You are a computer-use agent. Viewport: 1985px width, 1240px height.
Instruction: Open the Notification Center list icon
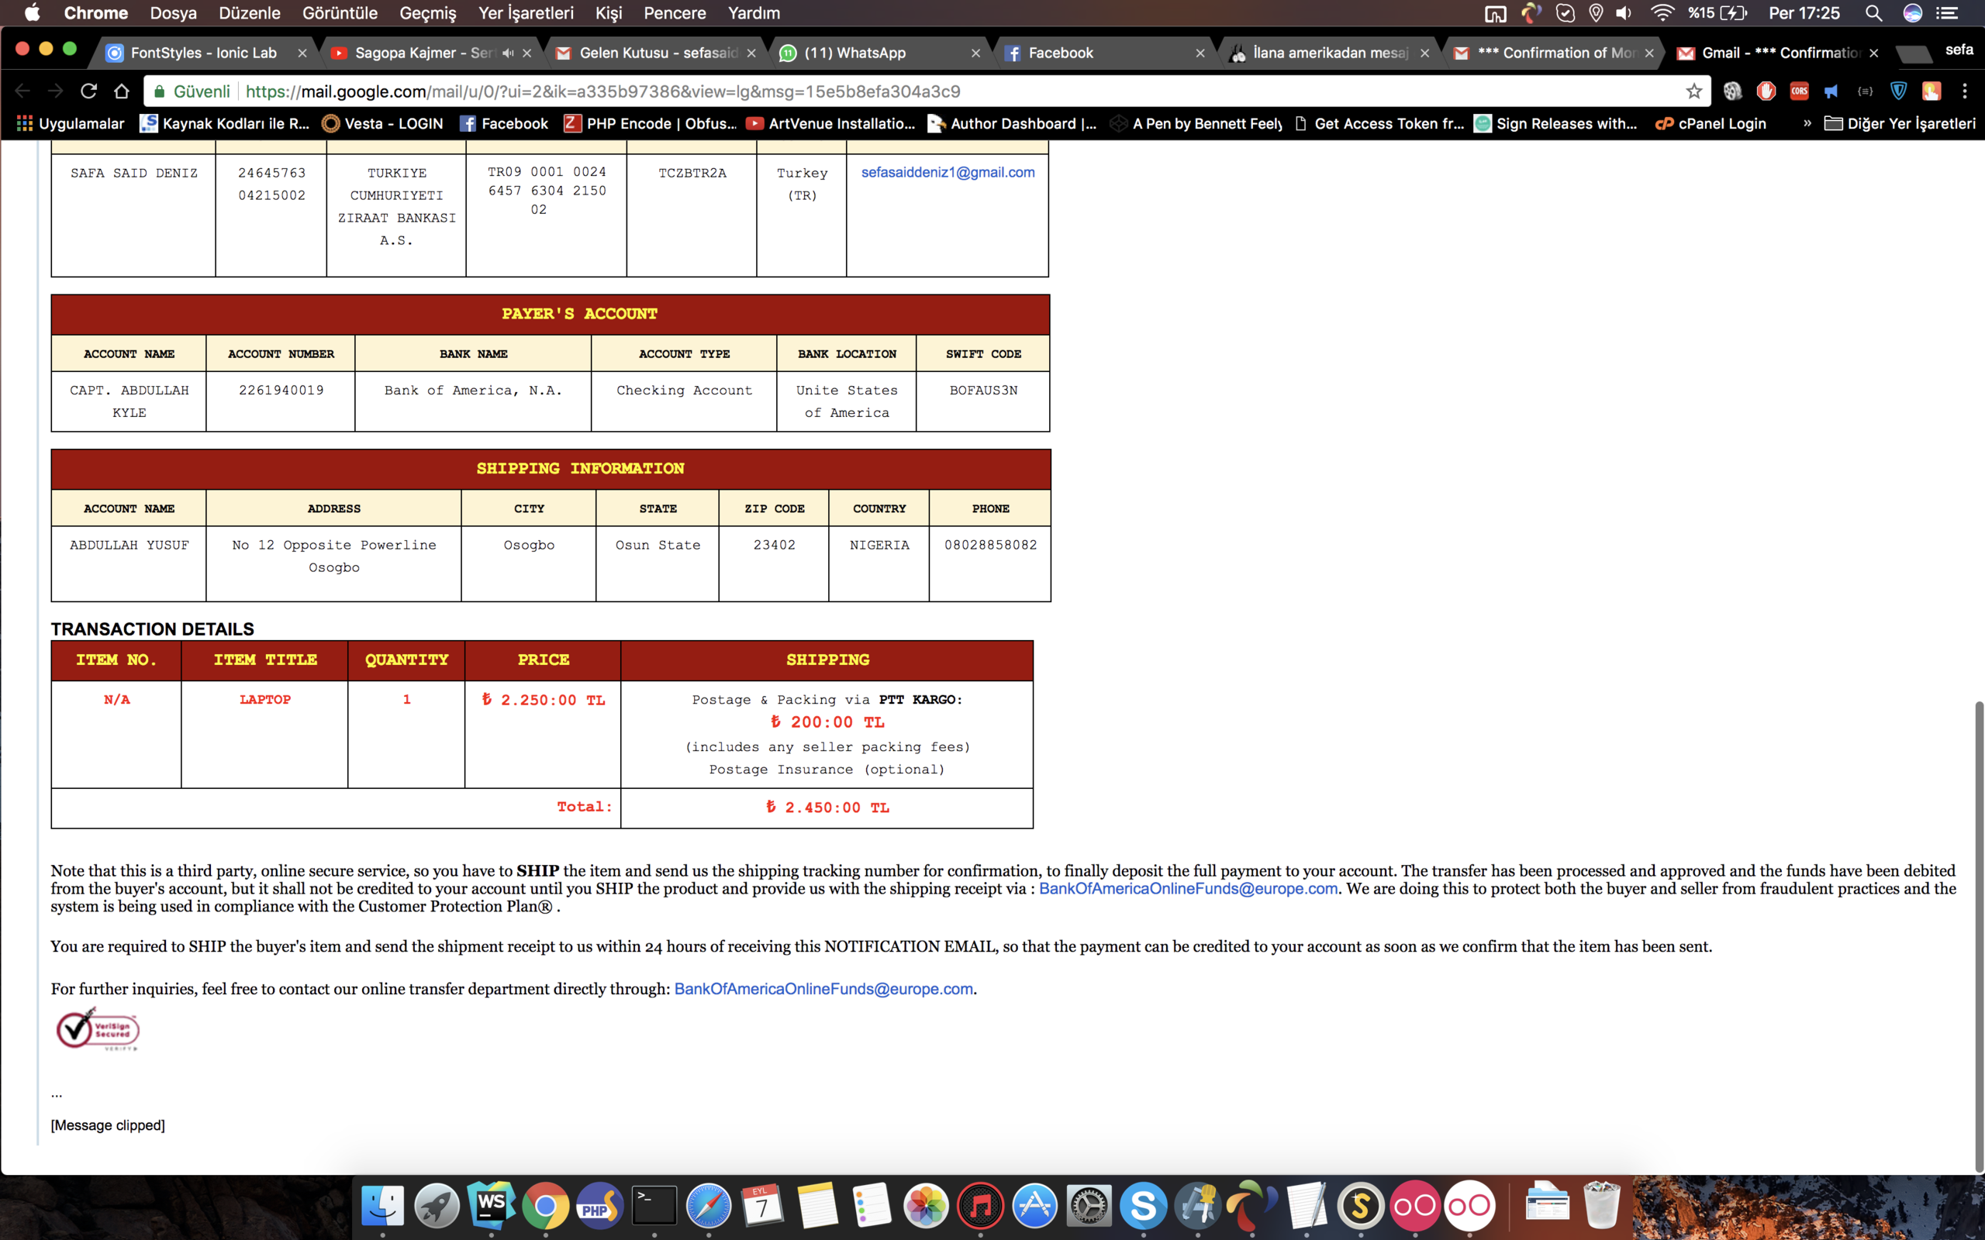[x=1947, y=13]
